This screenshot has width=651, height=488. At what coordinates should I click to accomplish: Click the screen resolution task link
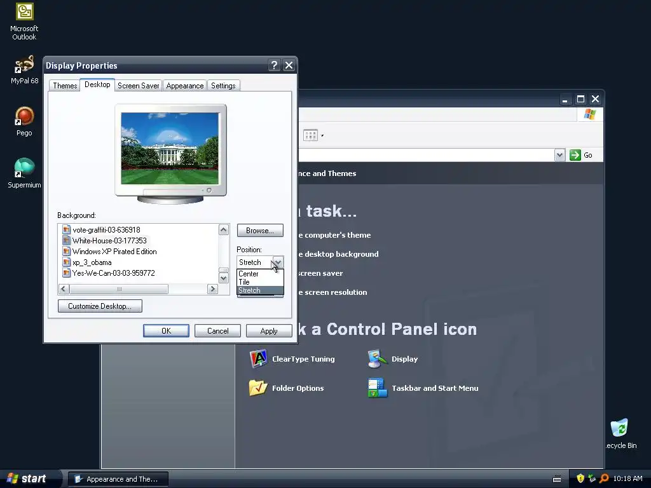tap(332, 292)
